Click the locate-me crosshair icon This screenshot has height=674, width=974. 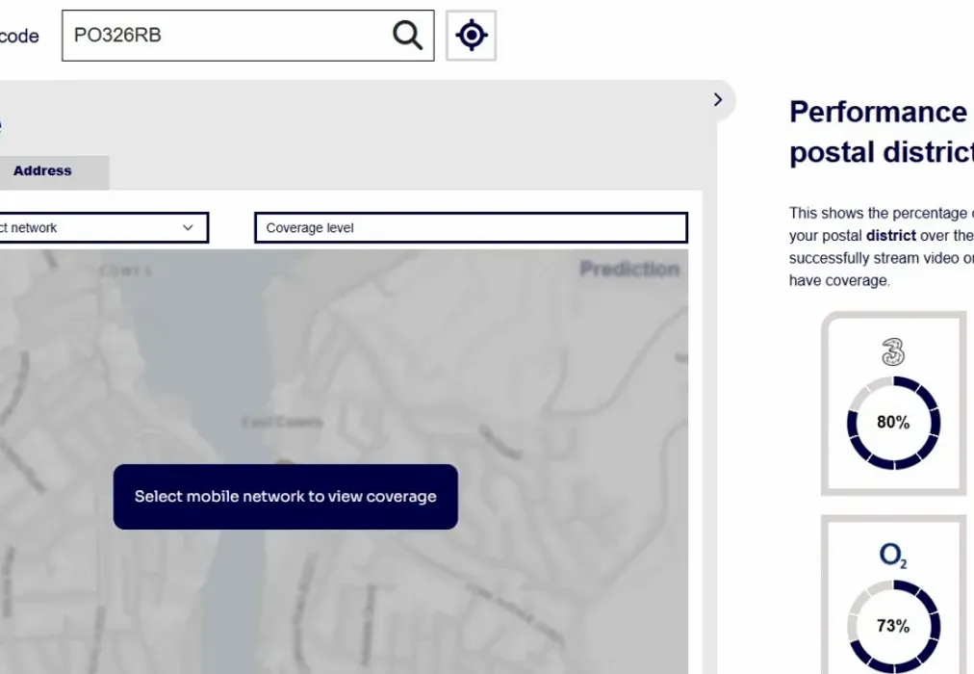point(471,36)
